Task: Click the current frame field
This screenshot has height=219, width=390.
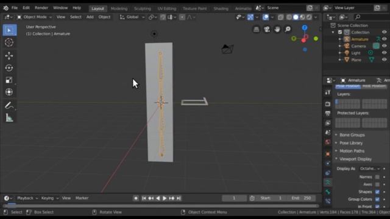Action: click(x=234, y=198)
